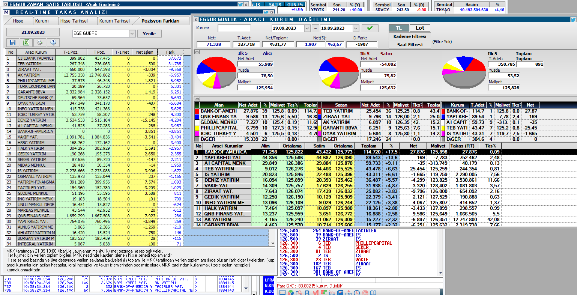
Task: Switch the unit toggle to Lot
Action: click(x=420, y=28)
